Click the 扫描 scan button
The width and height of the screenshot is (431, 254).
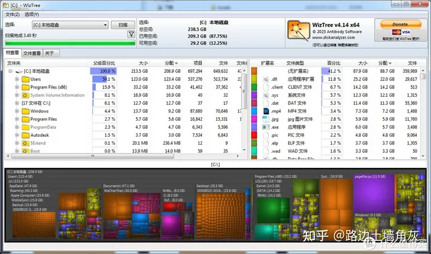pyautogui.click(x=123, y=25)
